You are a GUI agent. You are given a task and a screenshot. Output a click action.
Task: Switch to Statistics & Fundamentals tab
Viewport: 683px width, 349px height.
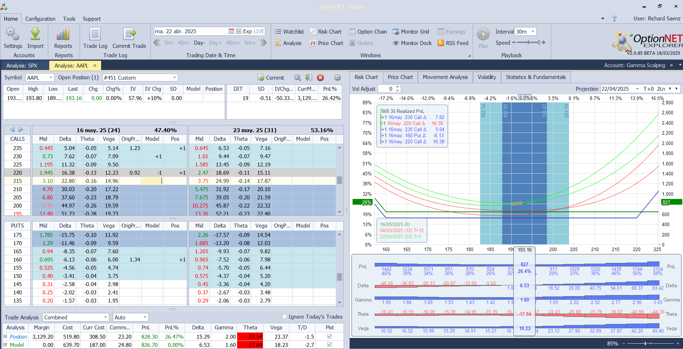coord(535,77)
